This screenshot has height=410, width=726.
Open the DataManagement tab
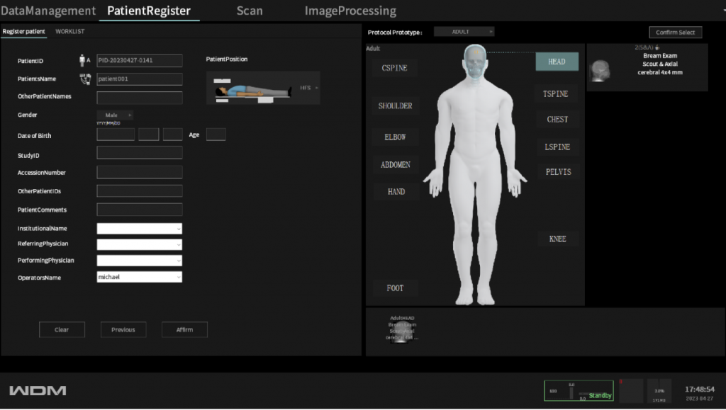tap(48, 11)
